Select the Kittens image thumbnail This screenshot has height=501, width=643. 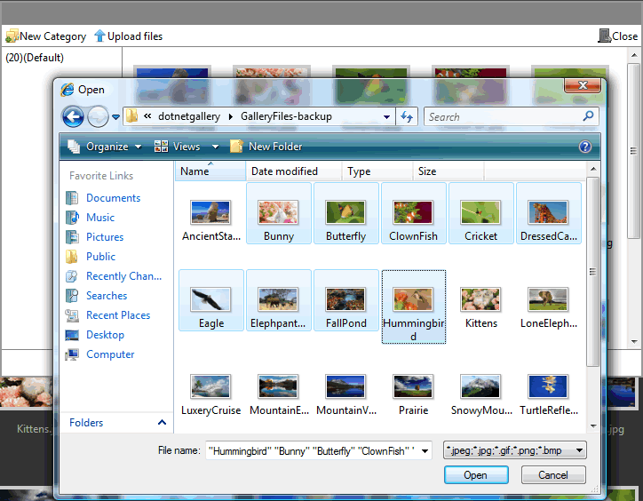(x=481, y=306)
